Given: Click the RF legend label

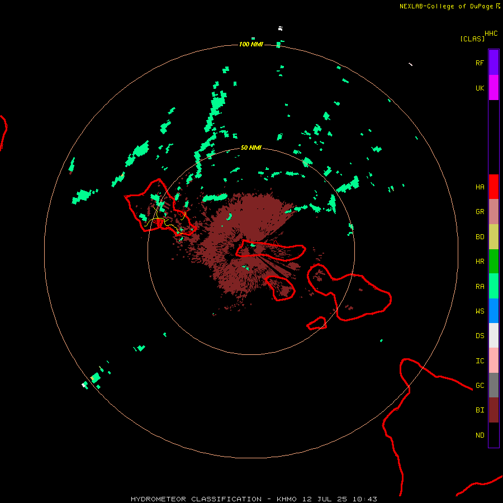Looking at the screenshot, I should click(480, 63).
